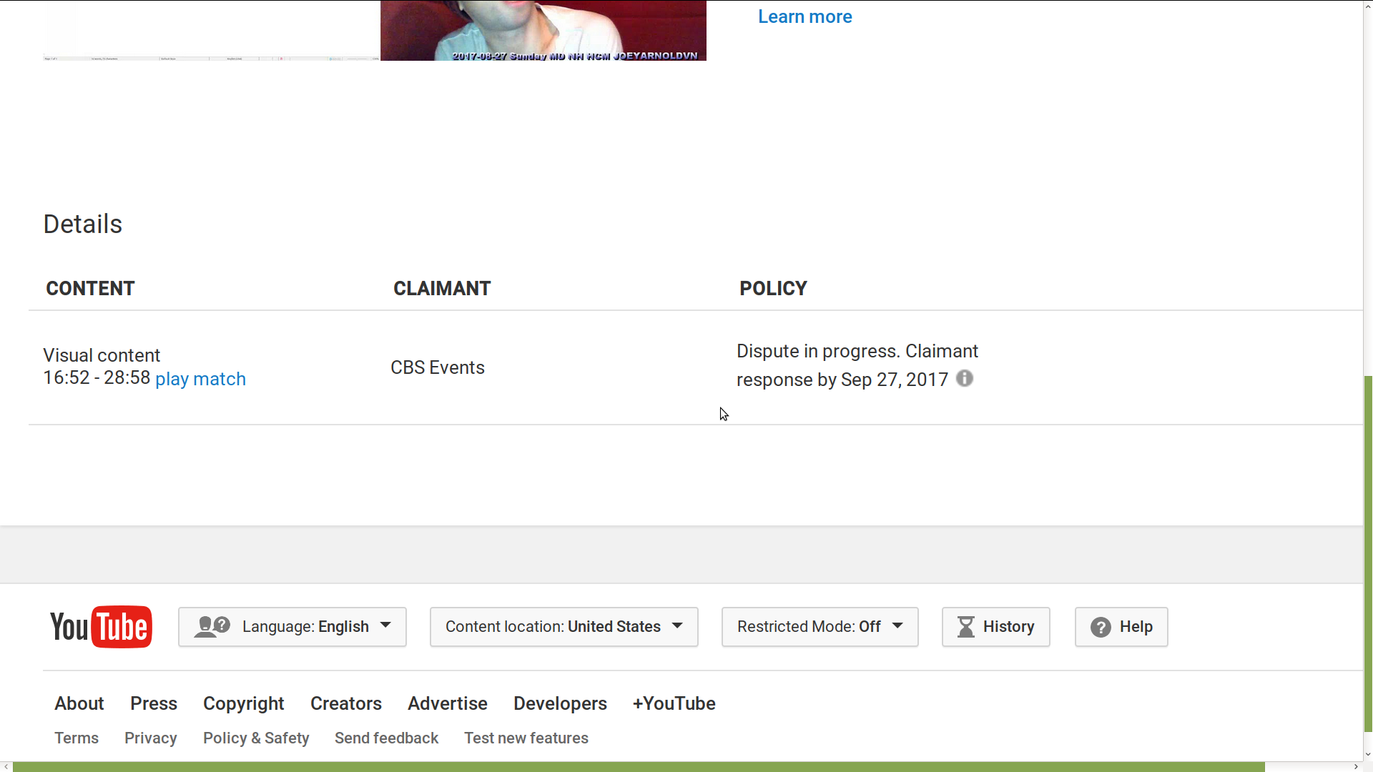Click the horizontal scrollbar thumb
1373x772 pixels.
[639, 767]
